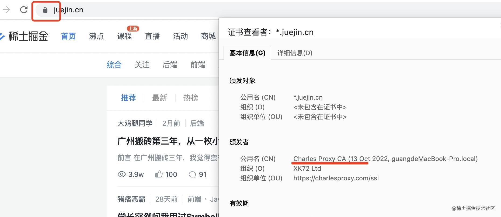Select the 后端 category
This screenshot has height=217, width=501.
170,65
